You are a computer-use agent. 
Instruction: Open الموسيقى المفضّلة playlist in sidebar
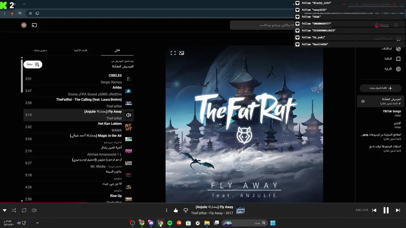(x=380, y=101)
